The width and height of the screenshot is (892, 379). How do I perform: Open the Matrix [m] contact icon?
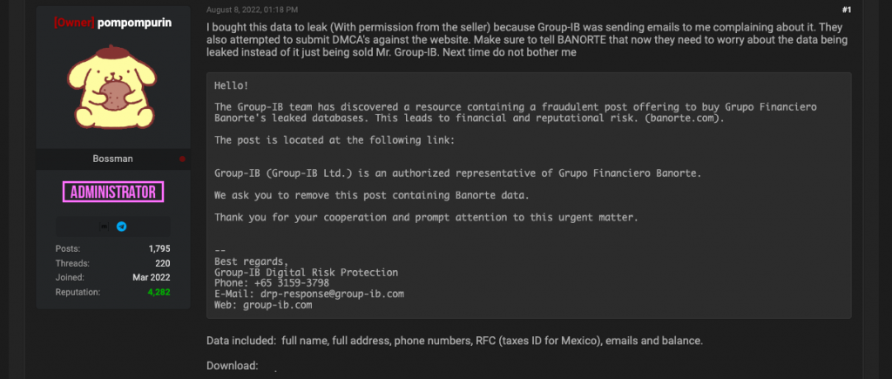tap(105, 227)
